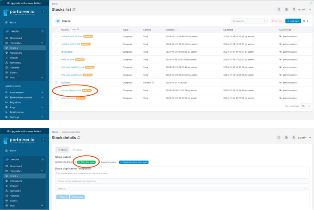
Task: Refresh the Stacks list page via reload icon
Action: pos(74,9)
